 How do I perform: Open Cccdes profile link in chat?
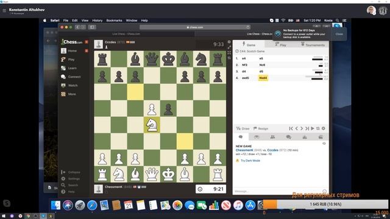[272, 150]
